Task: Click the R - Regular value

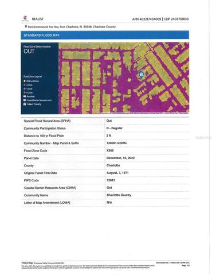Action: pyautogui.click(x=115, y=128)
